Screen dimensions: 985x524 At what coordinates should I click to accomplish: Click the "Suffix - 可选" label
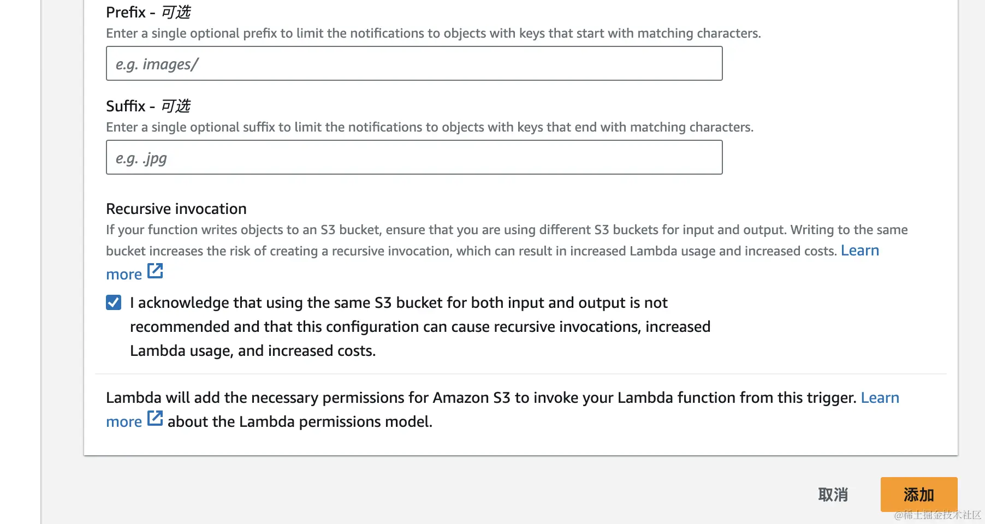[x=148, y=106]
